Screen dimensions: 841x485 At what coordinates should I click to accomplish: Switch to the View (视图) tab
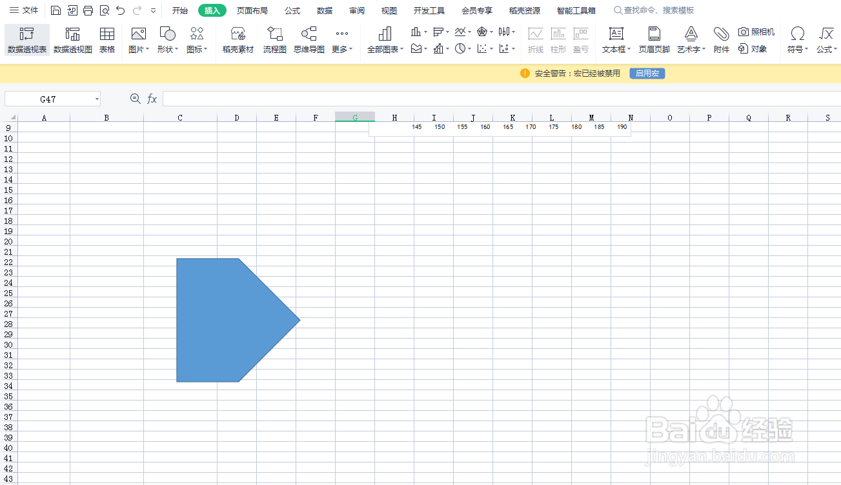389,11
